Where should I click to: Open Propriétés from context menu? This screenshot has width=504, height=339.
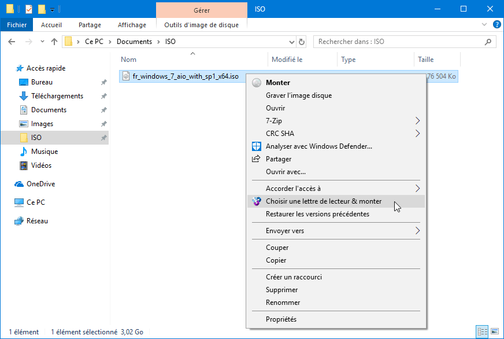(x=281, y=319)
